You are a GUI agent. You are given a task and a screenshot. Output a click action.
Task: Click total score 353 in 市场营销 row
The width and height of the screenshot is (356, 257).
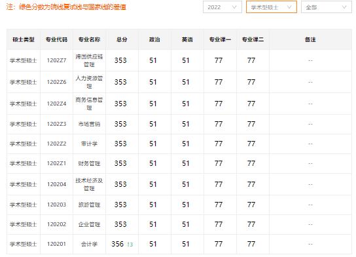coord(120,124)
